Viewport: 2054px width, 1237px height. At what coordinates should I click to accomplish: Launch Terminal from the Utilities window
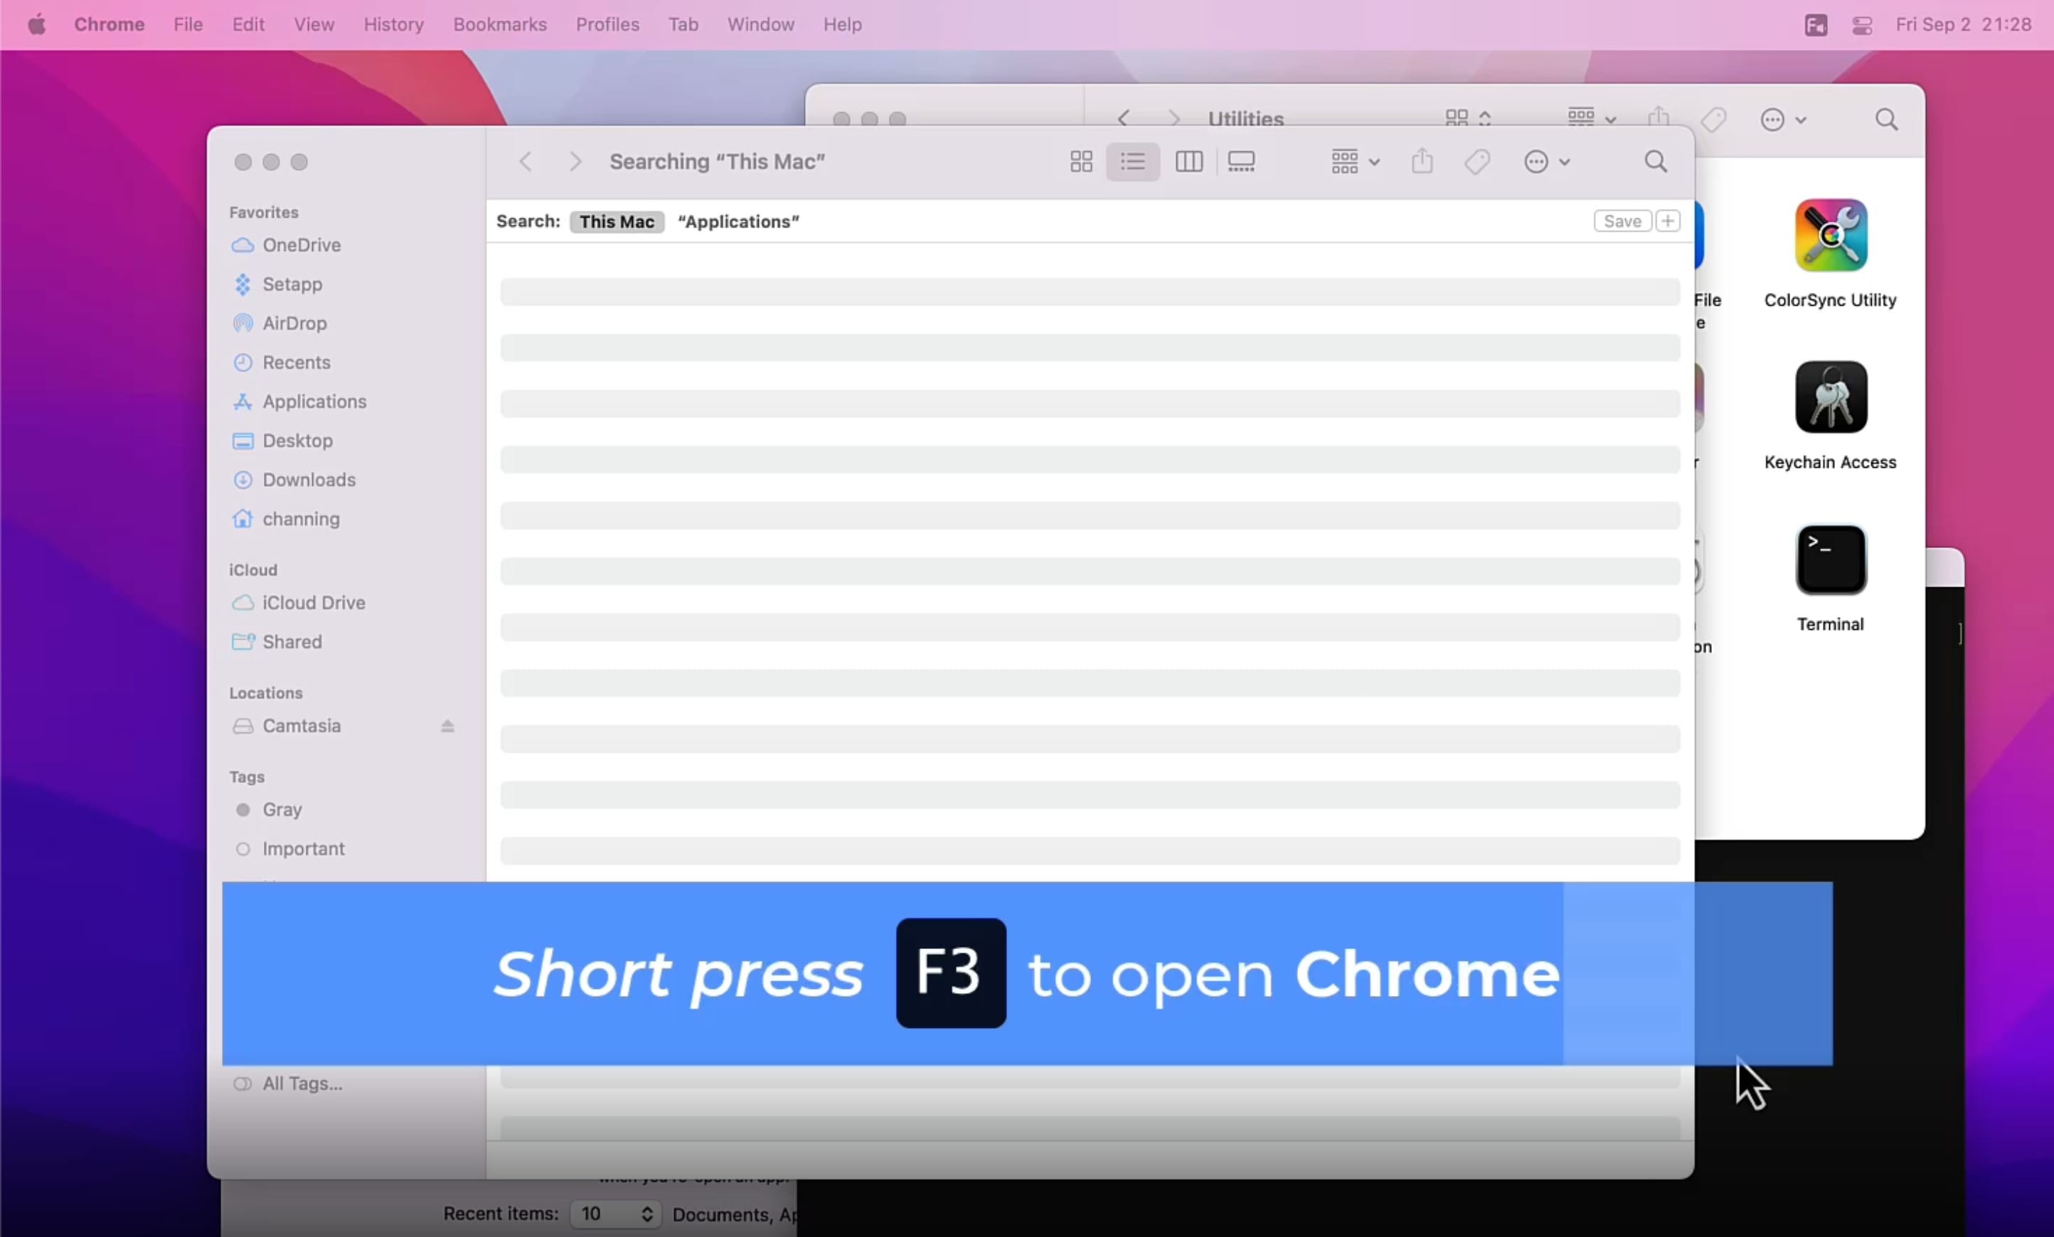(x=1829, y=559)
